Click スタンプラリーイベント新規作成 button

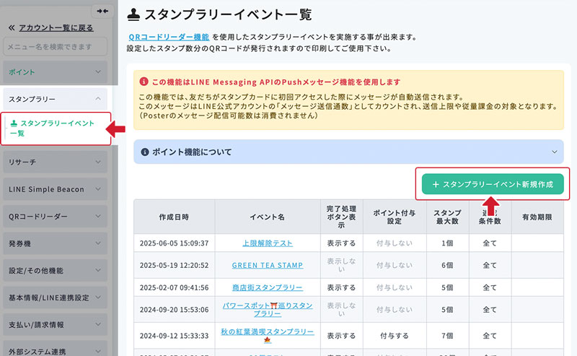click(493, 185)
